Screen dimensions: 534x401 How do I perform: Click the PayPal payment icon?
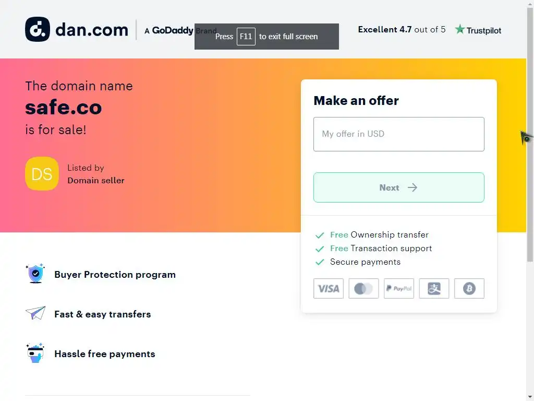tap(399, 289)
